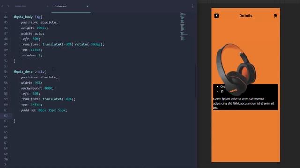Click the translateX rotate transform line 49

click(62, 44)
